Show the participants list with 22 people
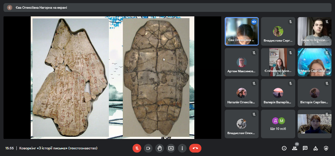The width and height of the screenshot is (335, 156). [x=295, y=148]
